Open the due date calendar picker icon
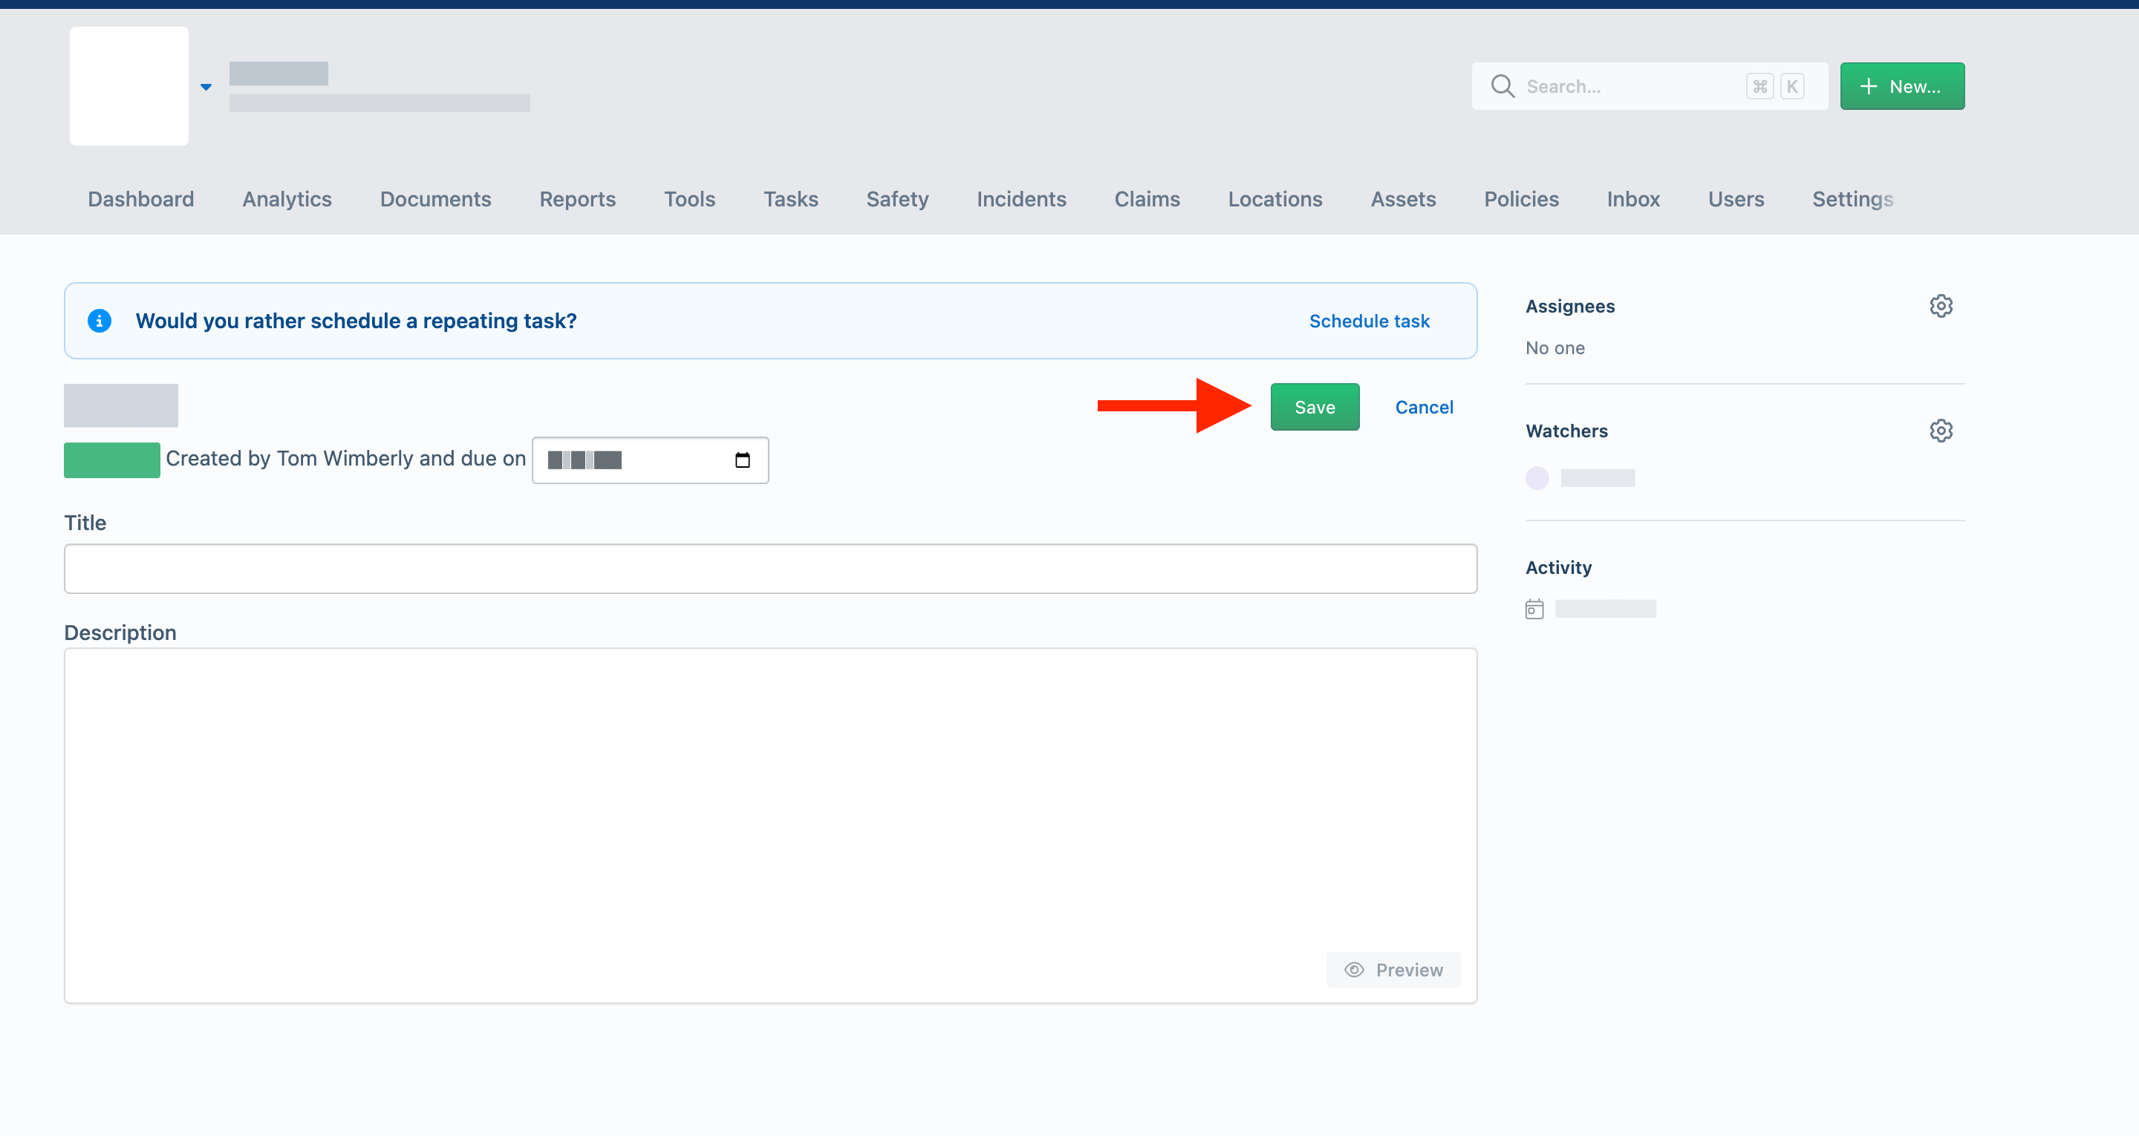 tap(743, 460)
